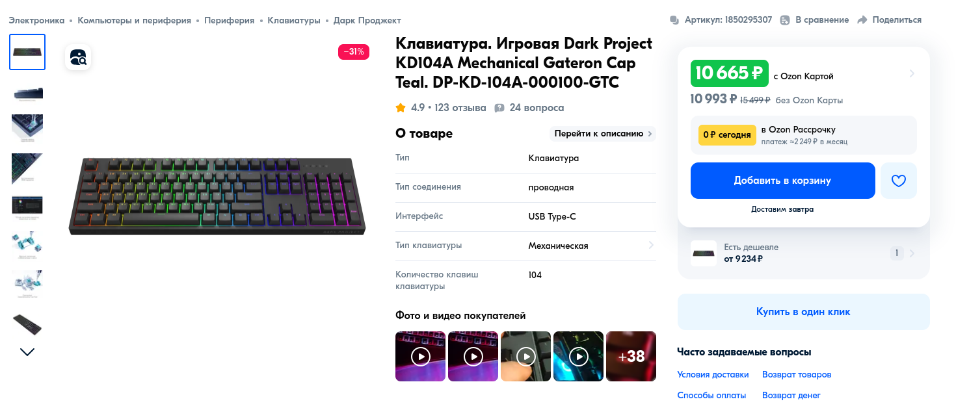969x408 pixels.
Task: Click the share arrow icon
Action: click(862, 20)
